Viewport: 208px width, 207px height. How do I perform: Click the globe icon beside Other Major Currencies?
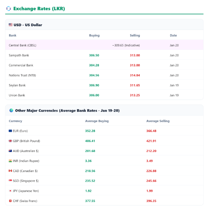[x=11, y=110]
